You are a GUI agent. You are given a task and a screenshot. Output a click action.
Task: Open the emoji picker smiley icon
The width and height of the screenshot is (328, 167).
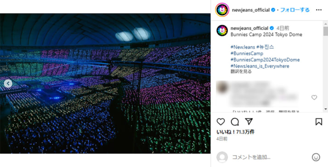coord(316,157)
